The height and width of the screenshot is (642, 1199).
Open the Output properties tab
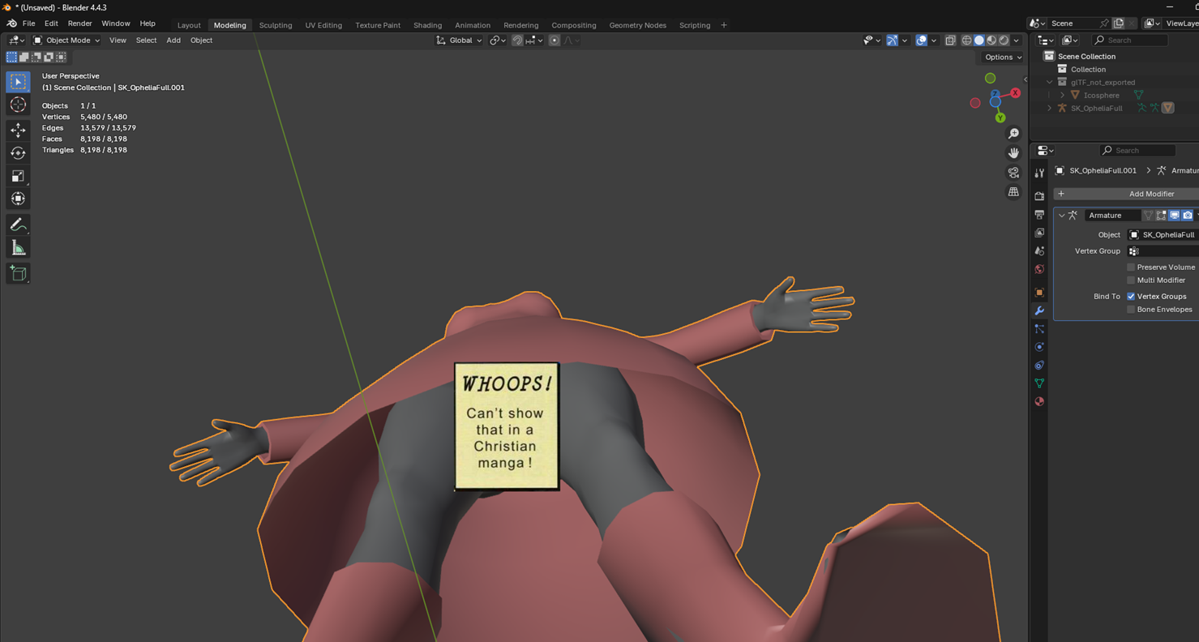[x=1039, y=215]
